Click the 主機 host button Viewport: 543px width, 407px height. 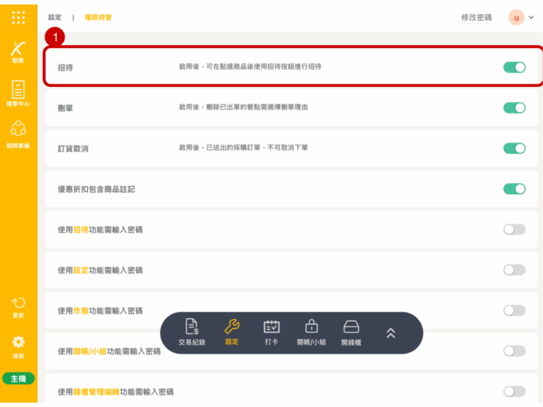click(19, 378)
